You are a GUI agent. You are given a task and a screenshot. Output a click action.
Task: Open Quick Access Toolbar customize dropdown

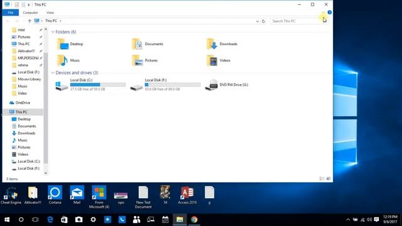29,4
